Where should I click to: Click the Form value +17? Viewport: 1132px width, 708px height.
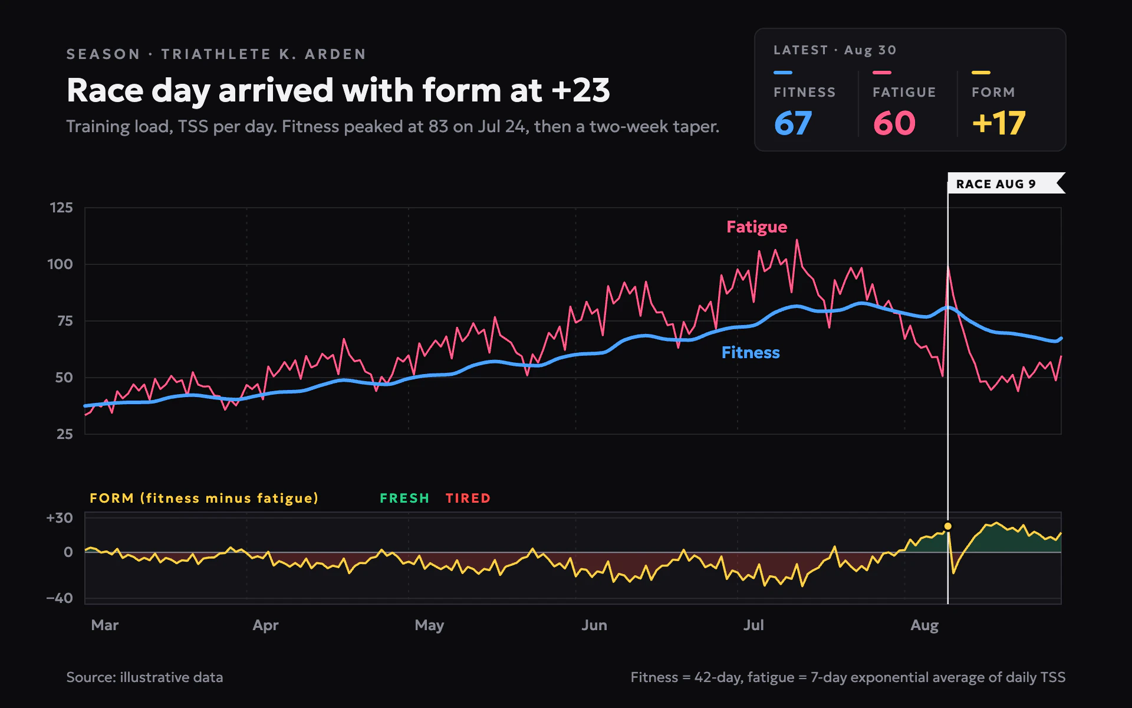click(999, 123)
